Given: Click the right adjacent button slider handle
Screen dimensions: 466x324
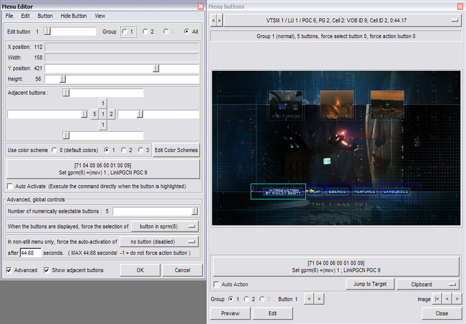Looking at the screenshot, I should pos(140,114).
